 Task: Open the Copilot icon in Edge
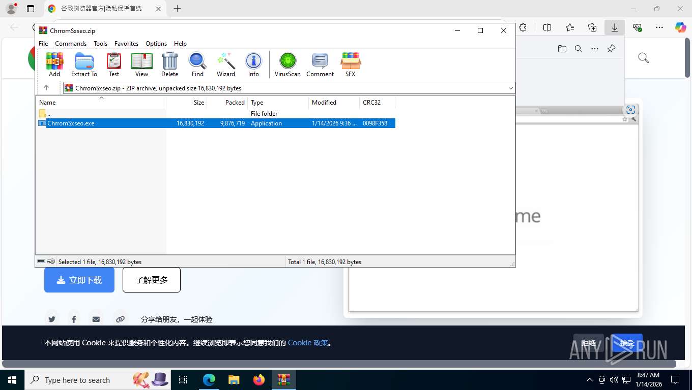pyautogui.click(x=681, y=27)
